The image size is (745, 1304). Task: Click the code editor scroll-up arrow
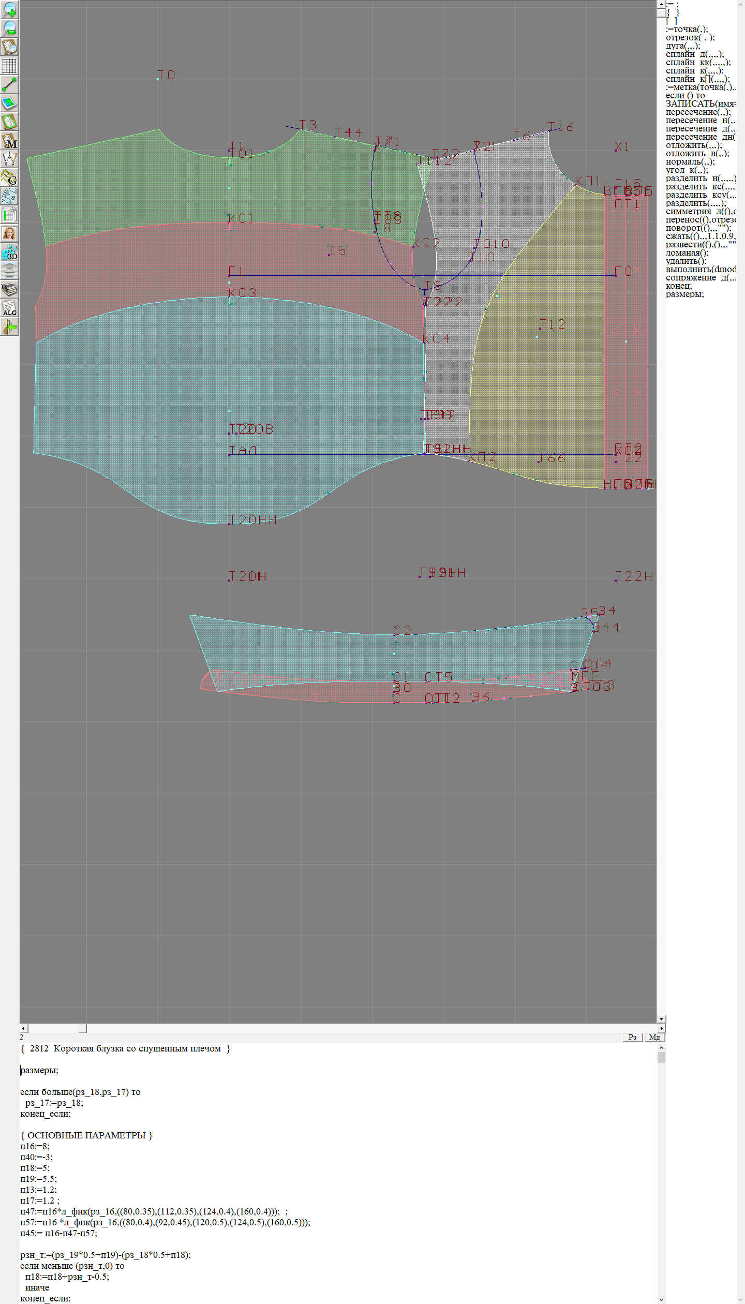(661, 1048)
